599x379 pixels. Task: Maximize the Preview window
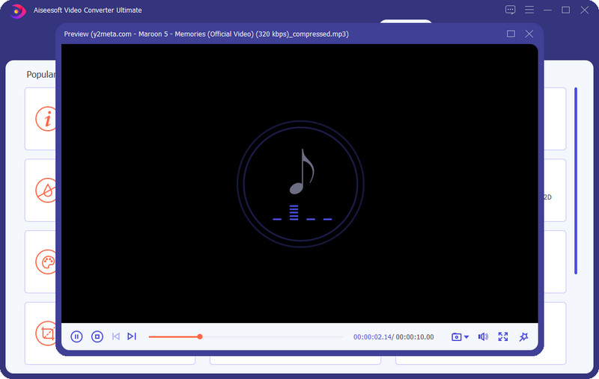coord(511,34)
